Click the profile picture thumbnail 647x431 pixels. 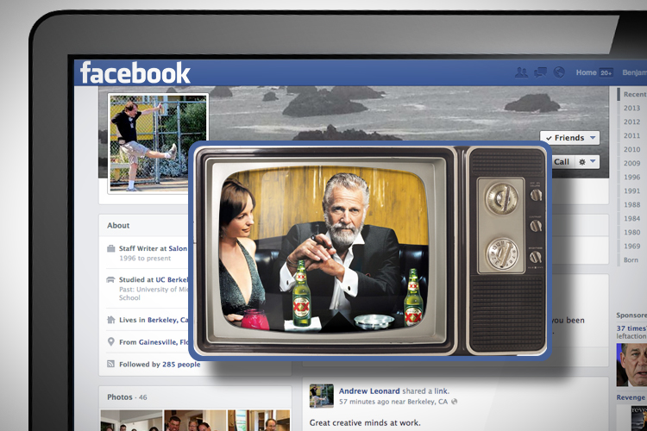(x=158, y=141)
